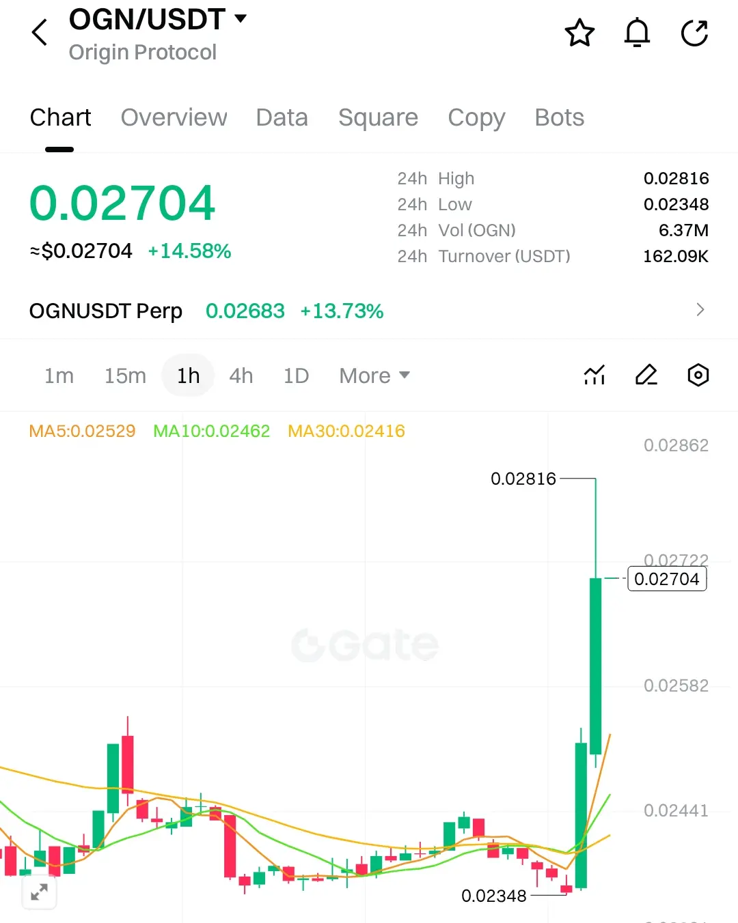Go back using the left arrow icon
Screen dimensions: 738x923
click(x=40, y=32)
